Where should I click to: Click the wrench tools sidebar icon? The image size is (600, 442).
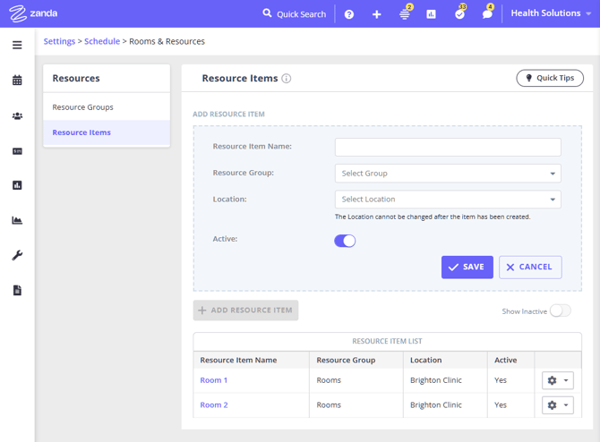point(17,255)
